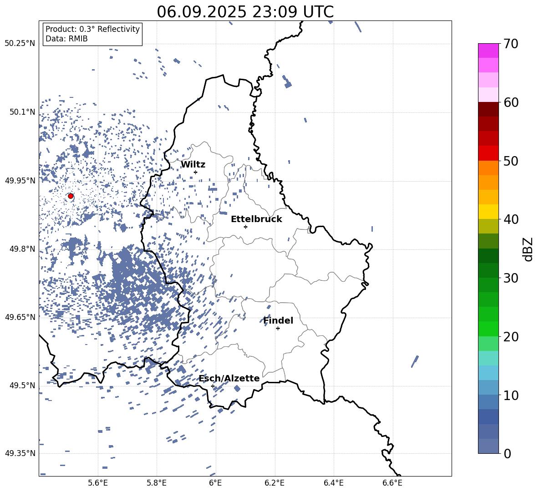
Task: Click the red radar site marker
Action: click(71, 196)
